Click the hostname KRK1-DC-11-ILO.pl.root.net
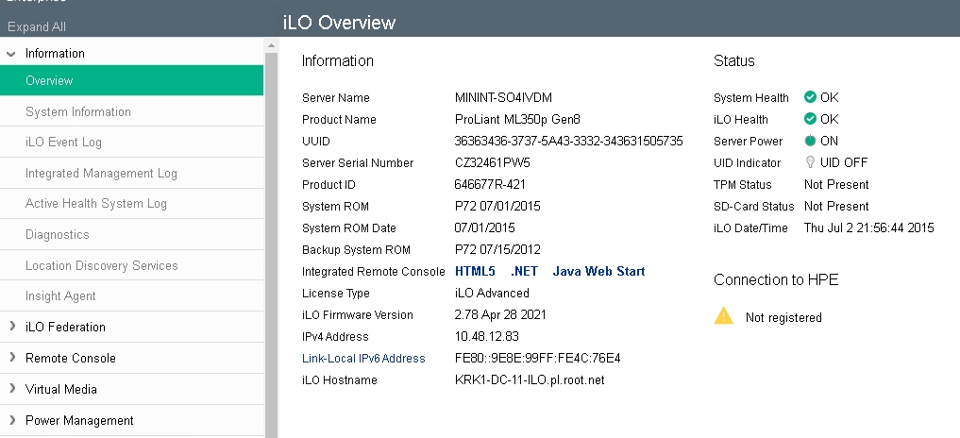 pyautogui.click(x=530, y=379)
